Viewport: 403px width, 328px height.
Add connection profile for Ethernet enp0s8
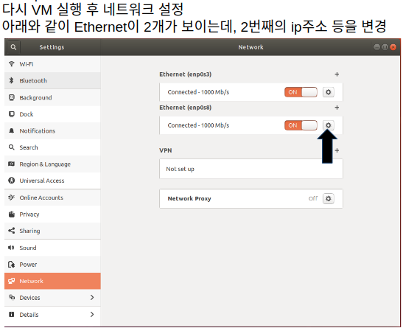tap(337, 108)
